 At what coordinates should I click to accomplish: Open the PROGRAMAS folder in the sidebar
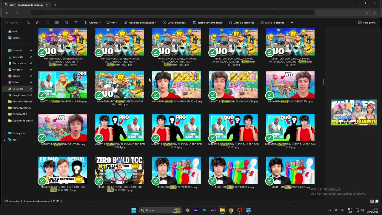[18, 114]
